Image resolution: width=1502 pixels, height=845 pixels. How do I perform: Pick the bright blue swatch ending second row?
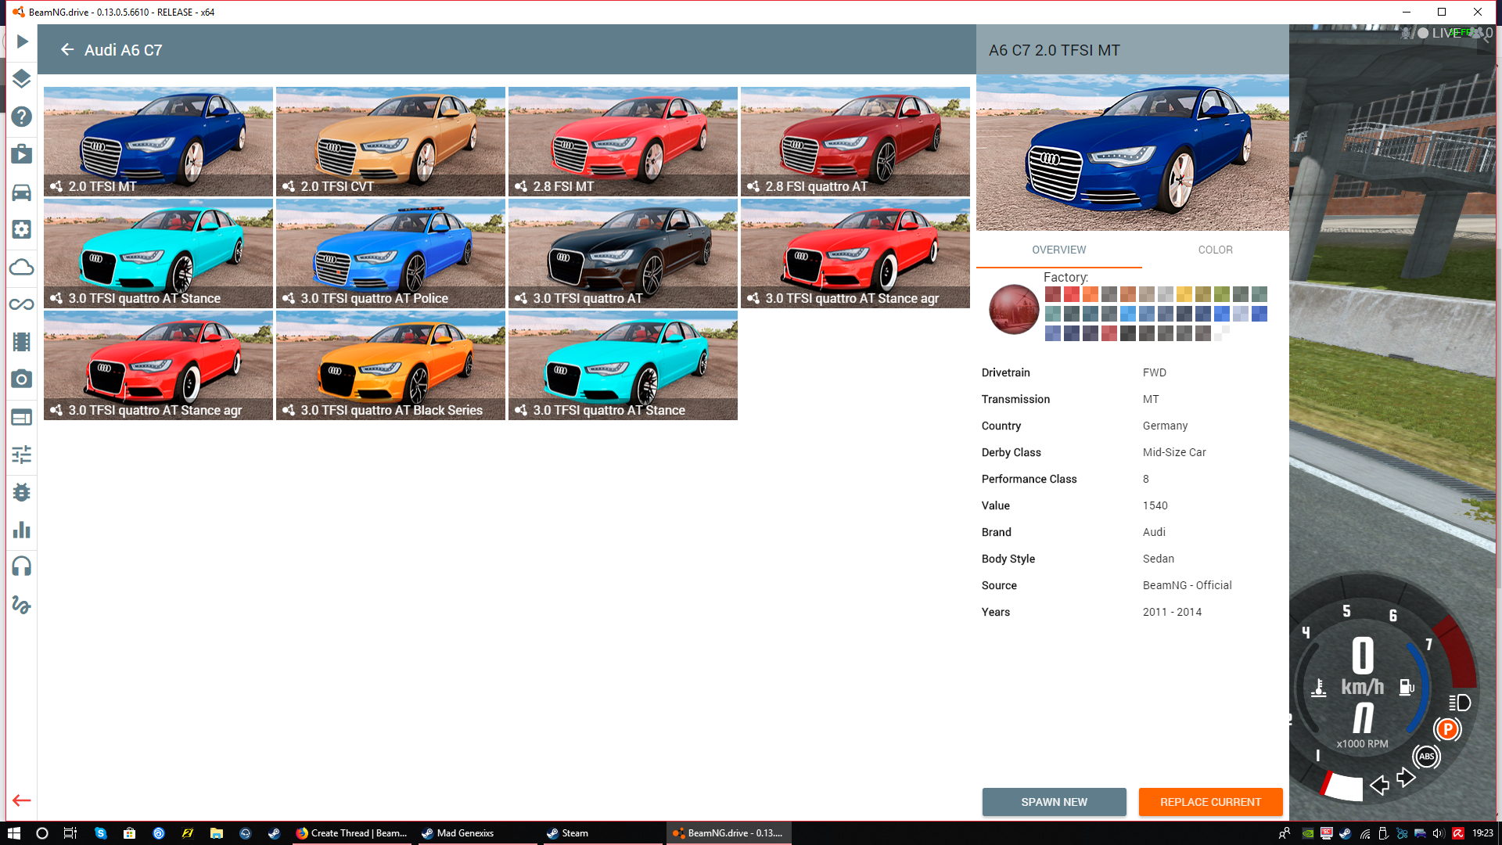click(1259, 314)
